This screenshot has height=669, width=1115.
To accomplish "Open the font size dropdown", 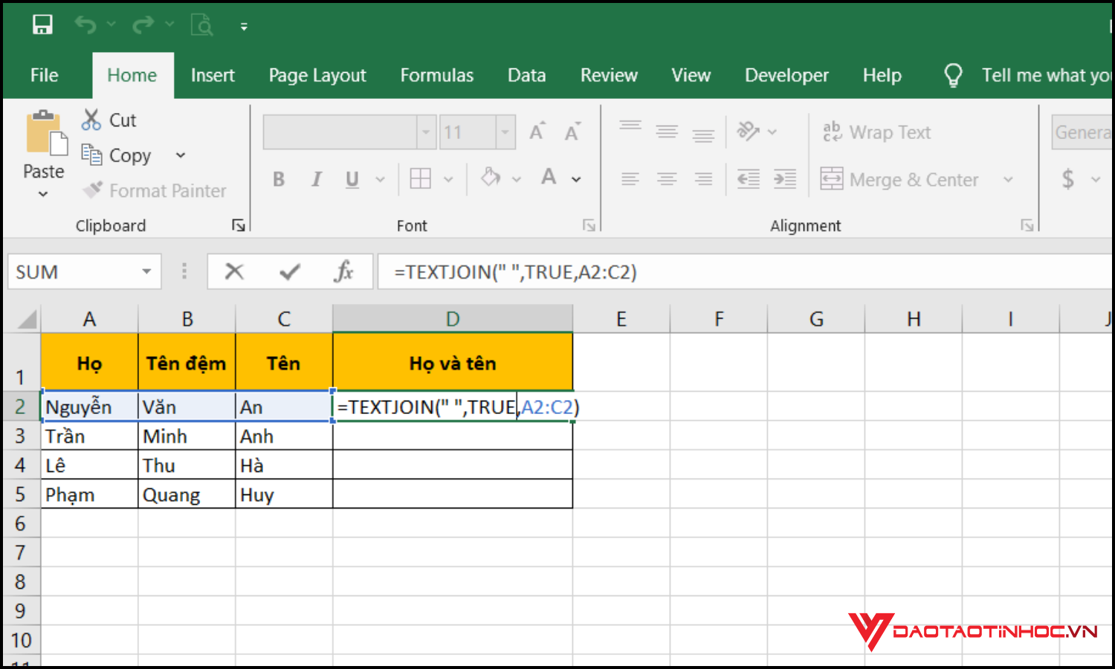I will pyautogui.click(x=505, y=132).
